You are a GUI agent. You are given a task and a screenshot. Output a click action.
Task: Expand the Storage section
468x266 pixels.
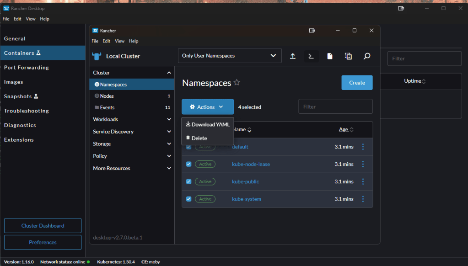(169, 144)
